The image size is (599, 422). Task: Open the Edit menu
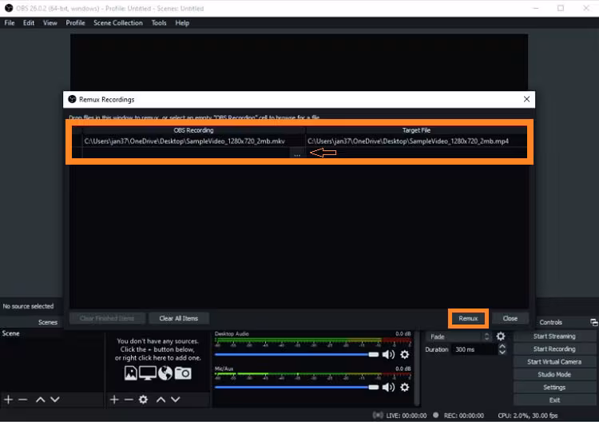click(x=28, y=23)
